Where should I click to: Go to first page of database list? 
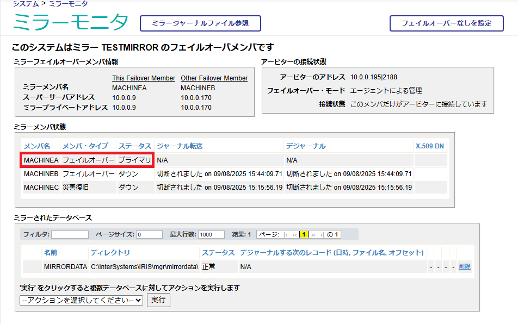click(286, 234)
